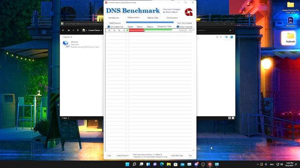Viewport: 300px width, 168px height.
Task: Launch Microsoft Edge from taskbar
Action: 162,164
